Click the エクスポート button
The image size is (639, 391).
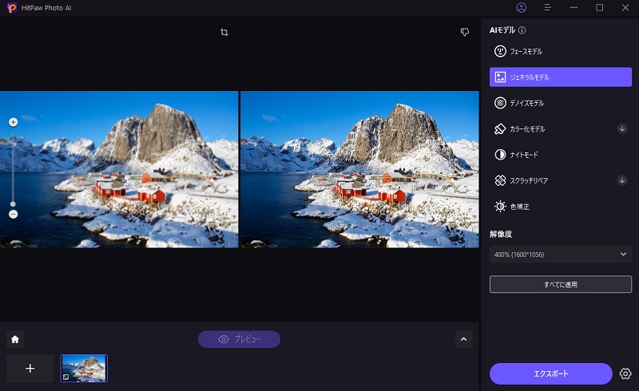[x=550, y=373]
